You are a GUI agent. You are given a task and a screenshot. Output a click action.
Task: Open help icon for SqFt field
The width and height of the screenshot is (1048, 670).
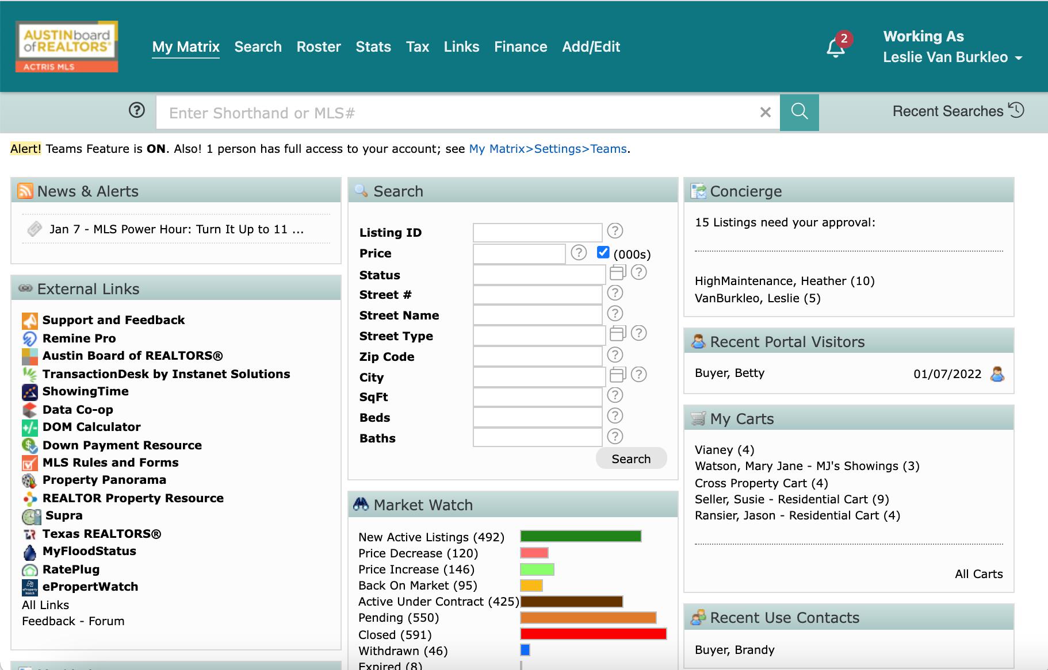pyautogui.click(x=615, y=395)
